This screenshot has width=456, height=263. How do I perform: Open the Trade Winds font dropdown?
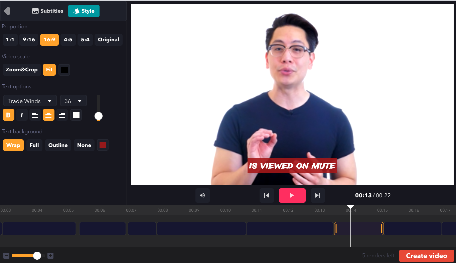pyautogui.click(x=30, y=101)
